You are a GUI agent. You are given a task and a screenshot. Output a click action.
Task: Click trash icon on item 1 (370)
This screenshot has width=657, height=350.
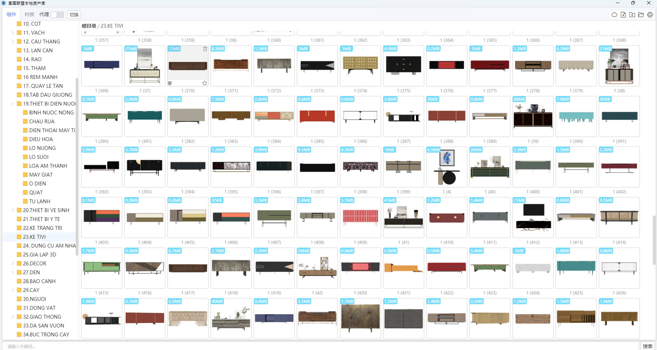205,49
